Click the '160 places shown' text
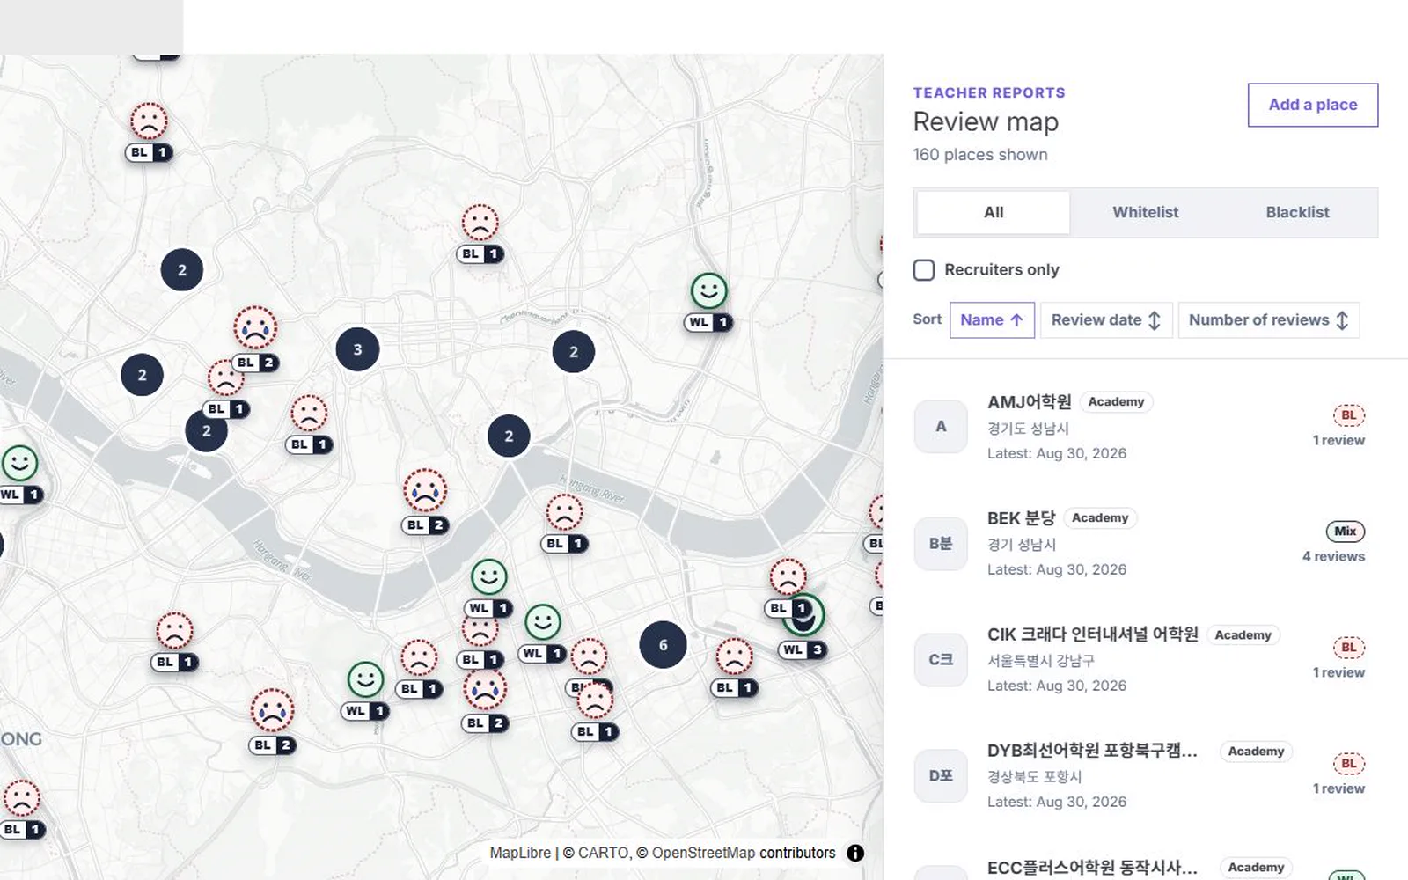This screenshot has width=1408, height=880. point(980,155)
